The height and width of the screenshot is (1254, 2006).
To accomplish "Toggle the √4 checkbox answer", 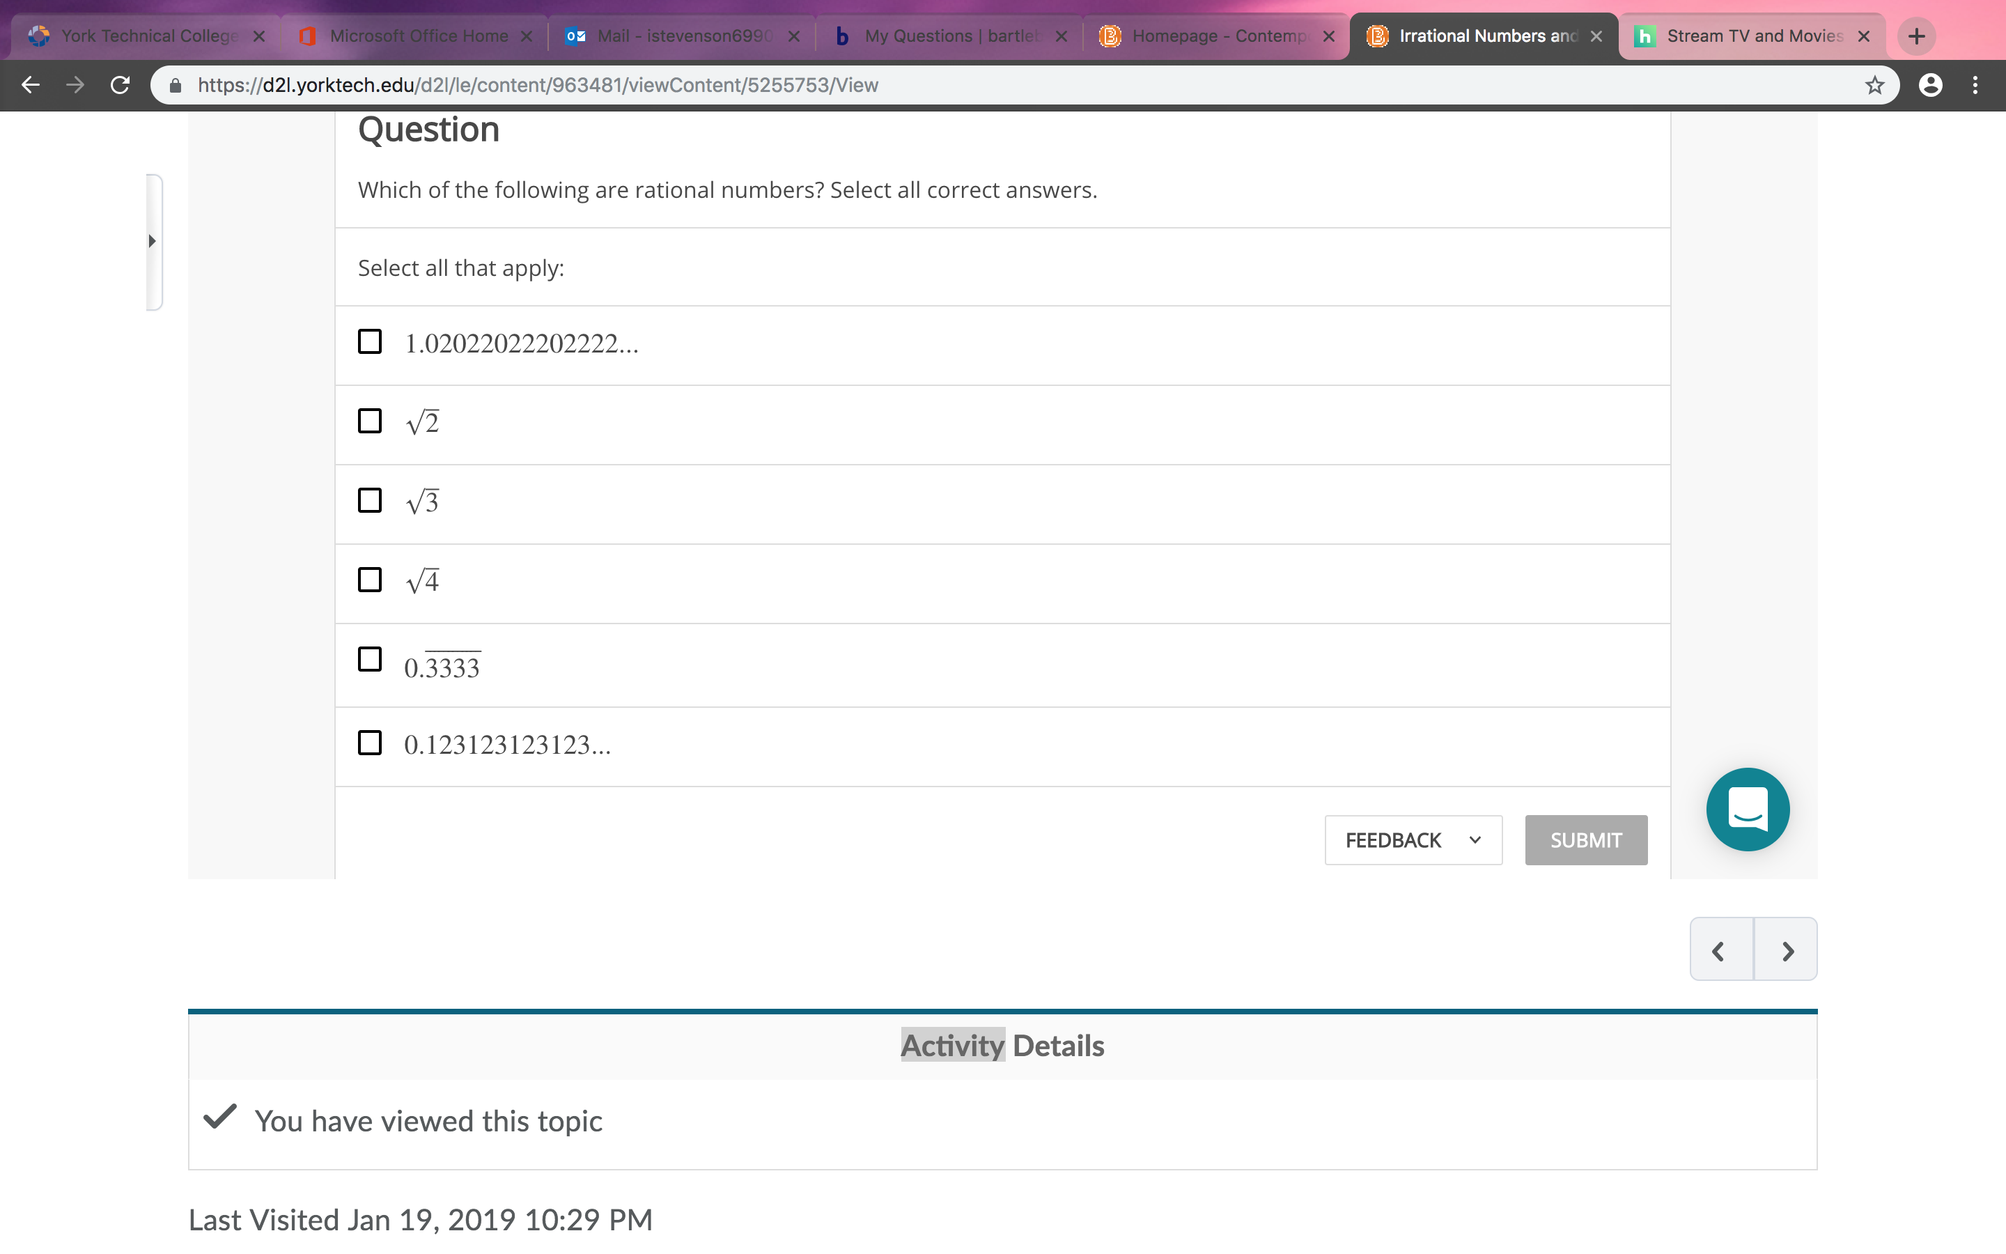I will pyautogui.click(x=370, y=580).
